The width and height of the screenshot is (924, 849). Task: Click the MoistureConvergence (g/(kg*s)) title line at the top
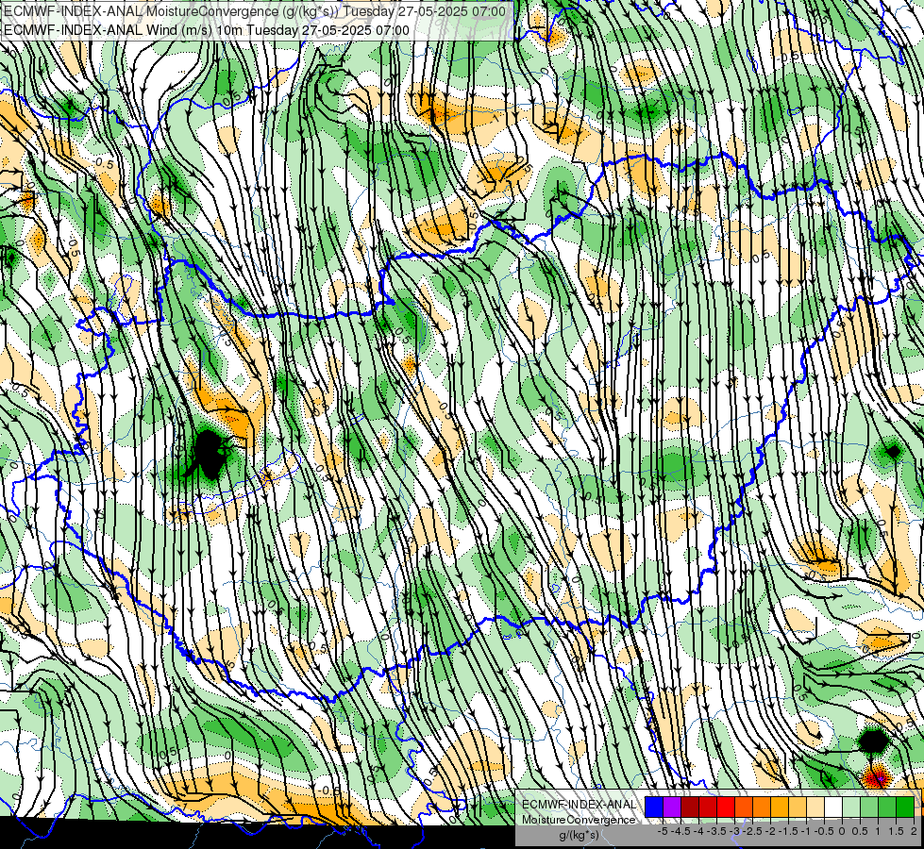click(255, 11)
